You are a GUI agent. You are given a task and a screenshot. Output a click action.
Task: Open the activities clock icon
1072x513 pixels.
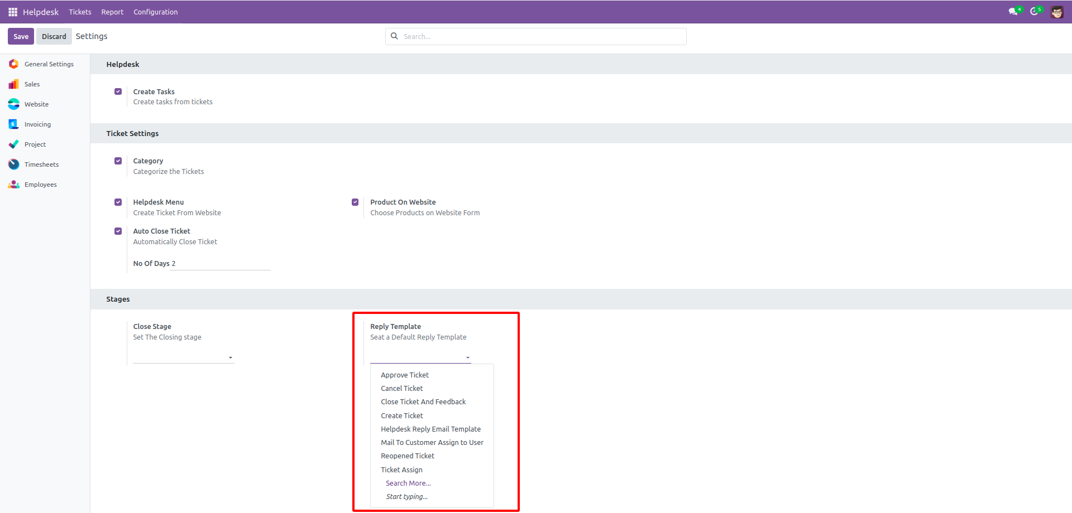[x=1034, y=12]
